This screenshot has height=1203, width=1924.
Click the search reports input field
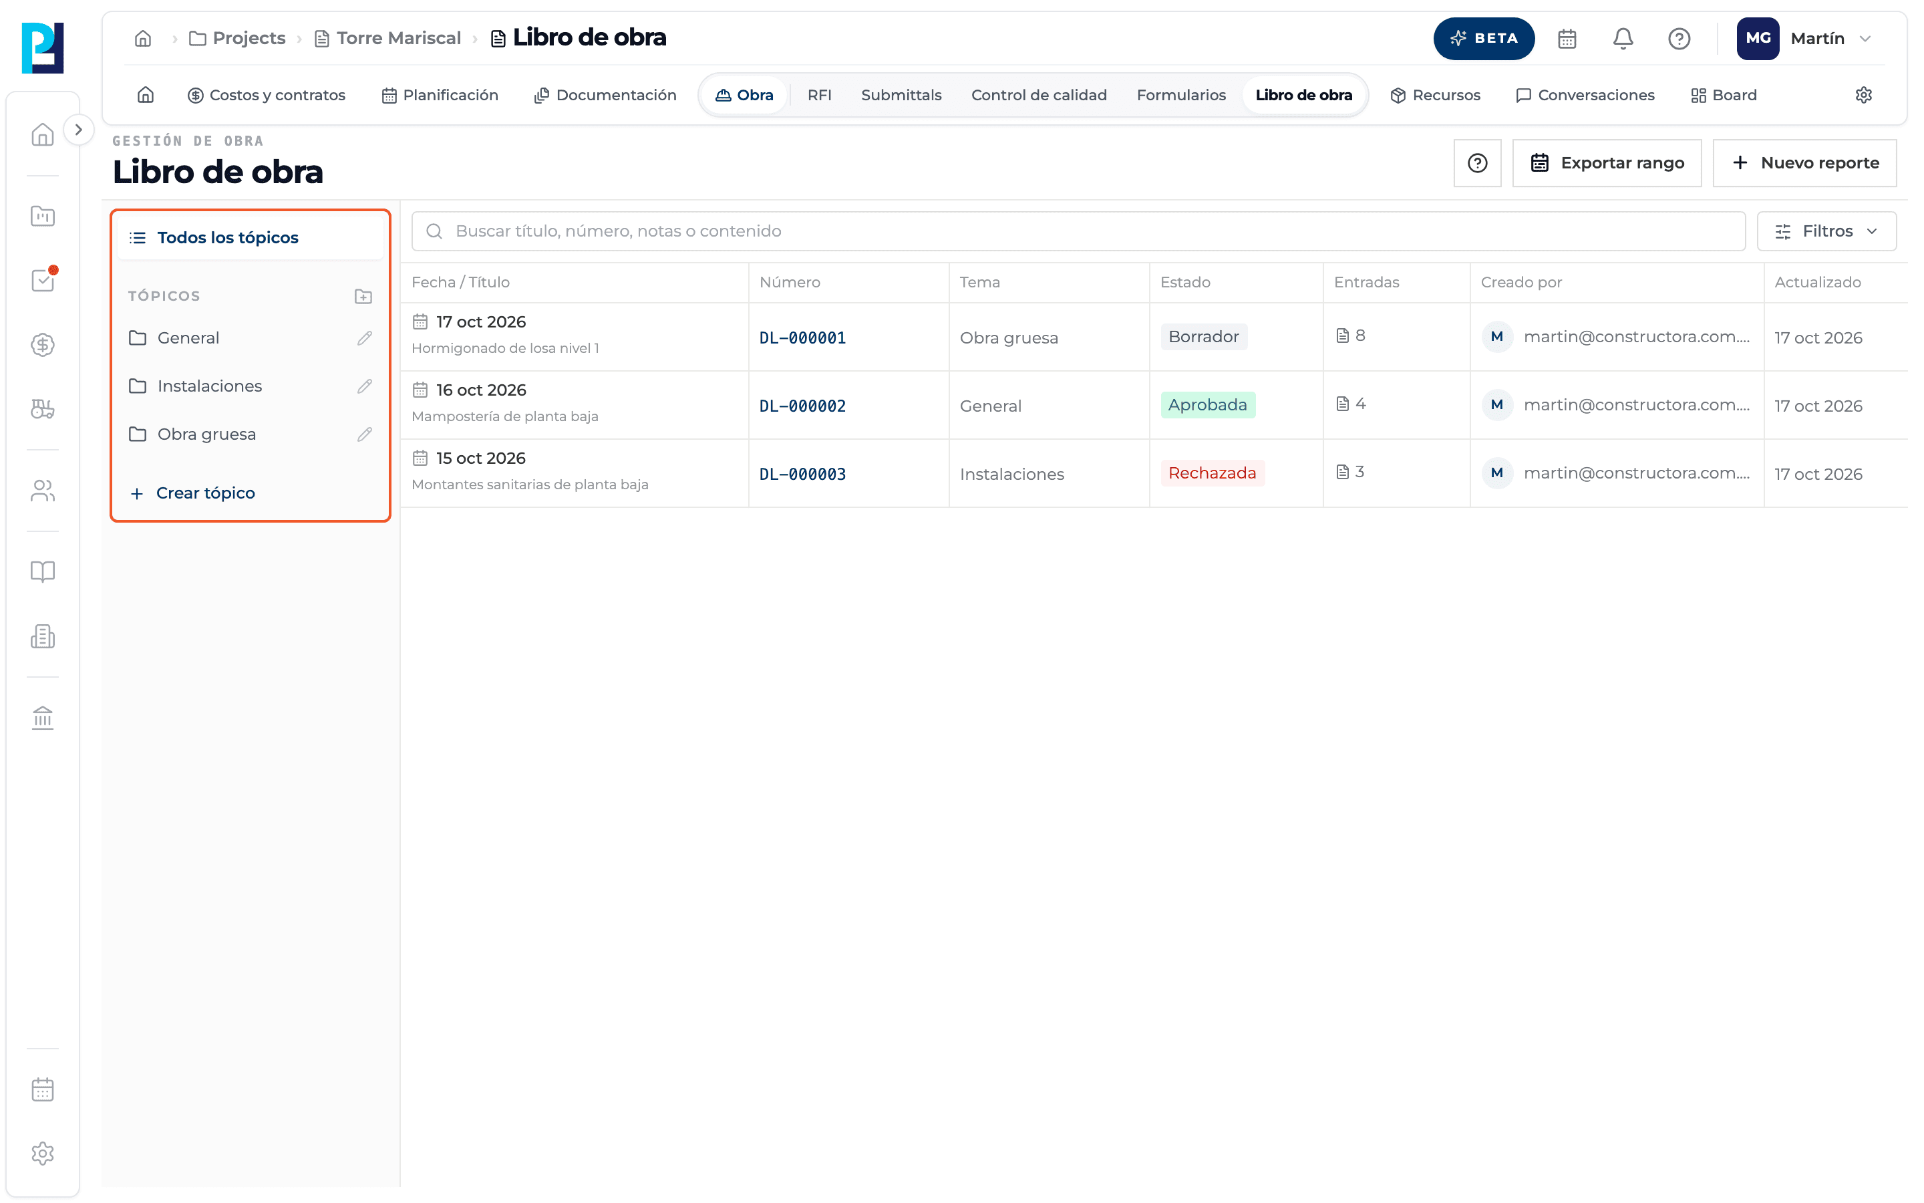1078,231
